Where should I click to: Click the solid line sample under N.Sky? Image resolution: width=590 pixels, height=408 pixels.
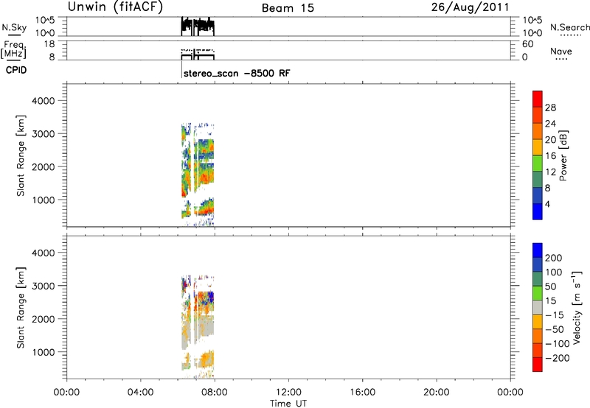point(14,35)
